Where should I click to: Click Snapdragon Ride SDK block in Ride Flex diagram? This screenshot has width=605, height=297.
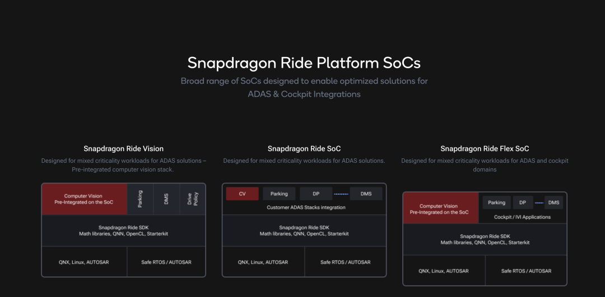coord(485,239)
